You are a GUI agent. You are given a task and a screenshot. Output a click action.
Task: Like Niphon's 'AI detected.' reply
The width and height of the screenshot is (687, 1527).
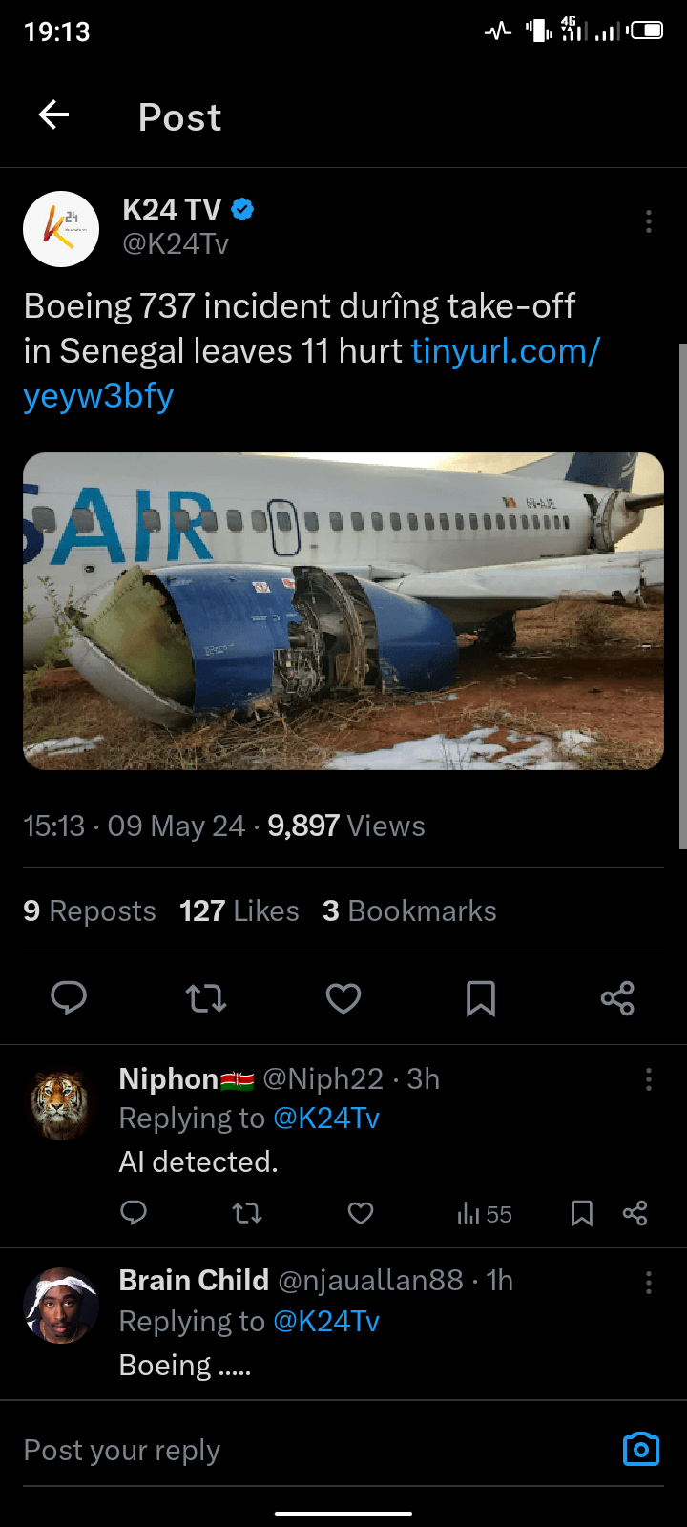tap(361, 1213)
